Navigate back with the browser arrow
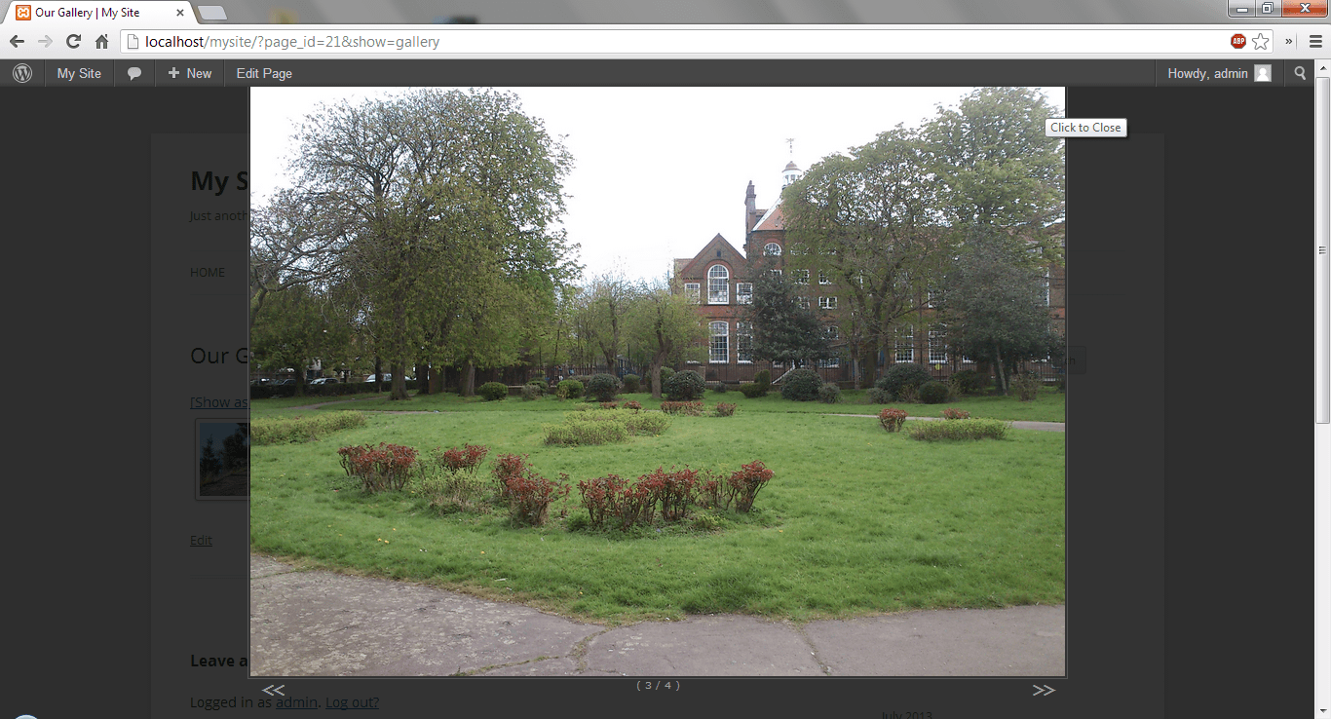Viewport: 1331px width, 719px height. click(17, 42)
